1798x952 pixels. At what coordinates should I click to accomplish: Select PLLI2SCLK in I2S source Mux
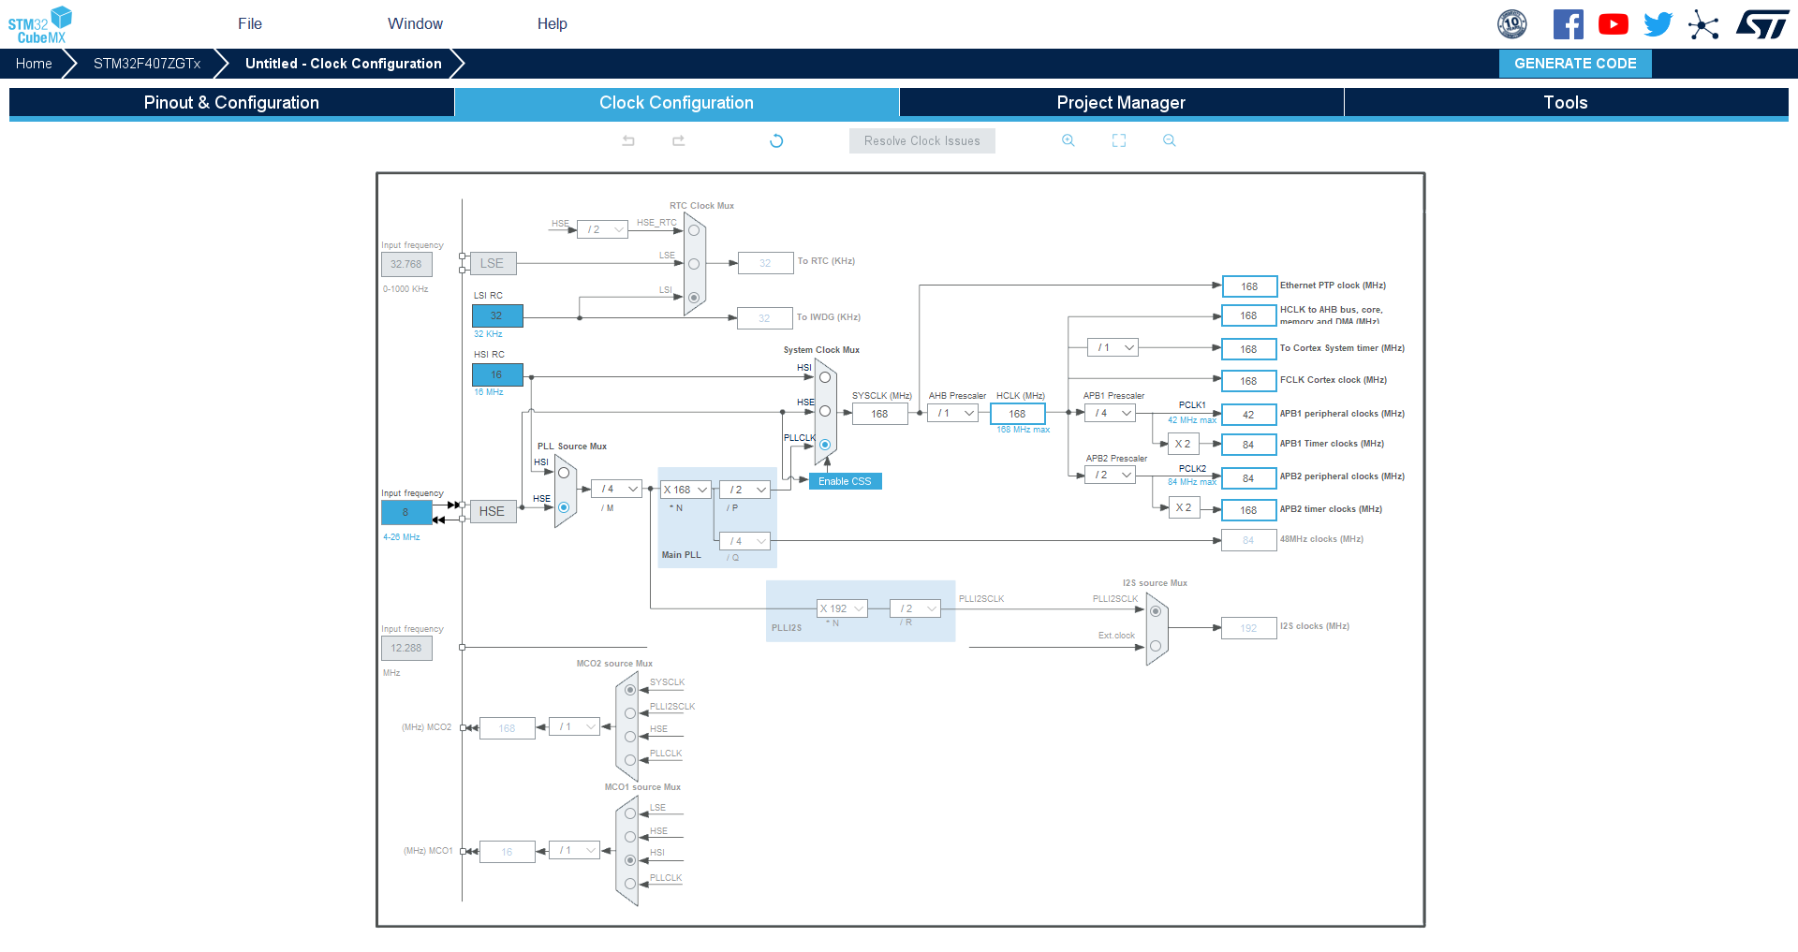[x=1156, y=611]
